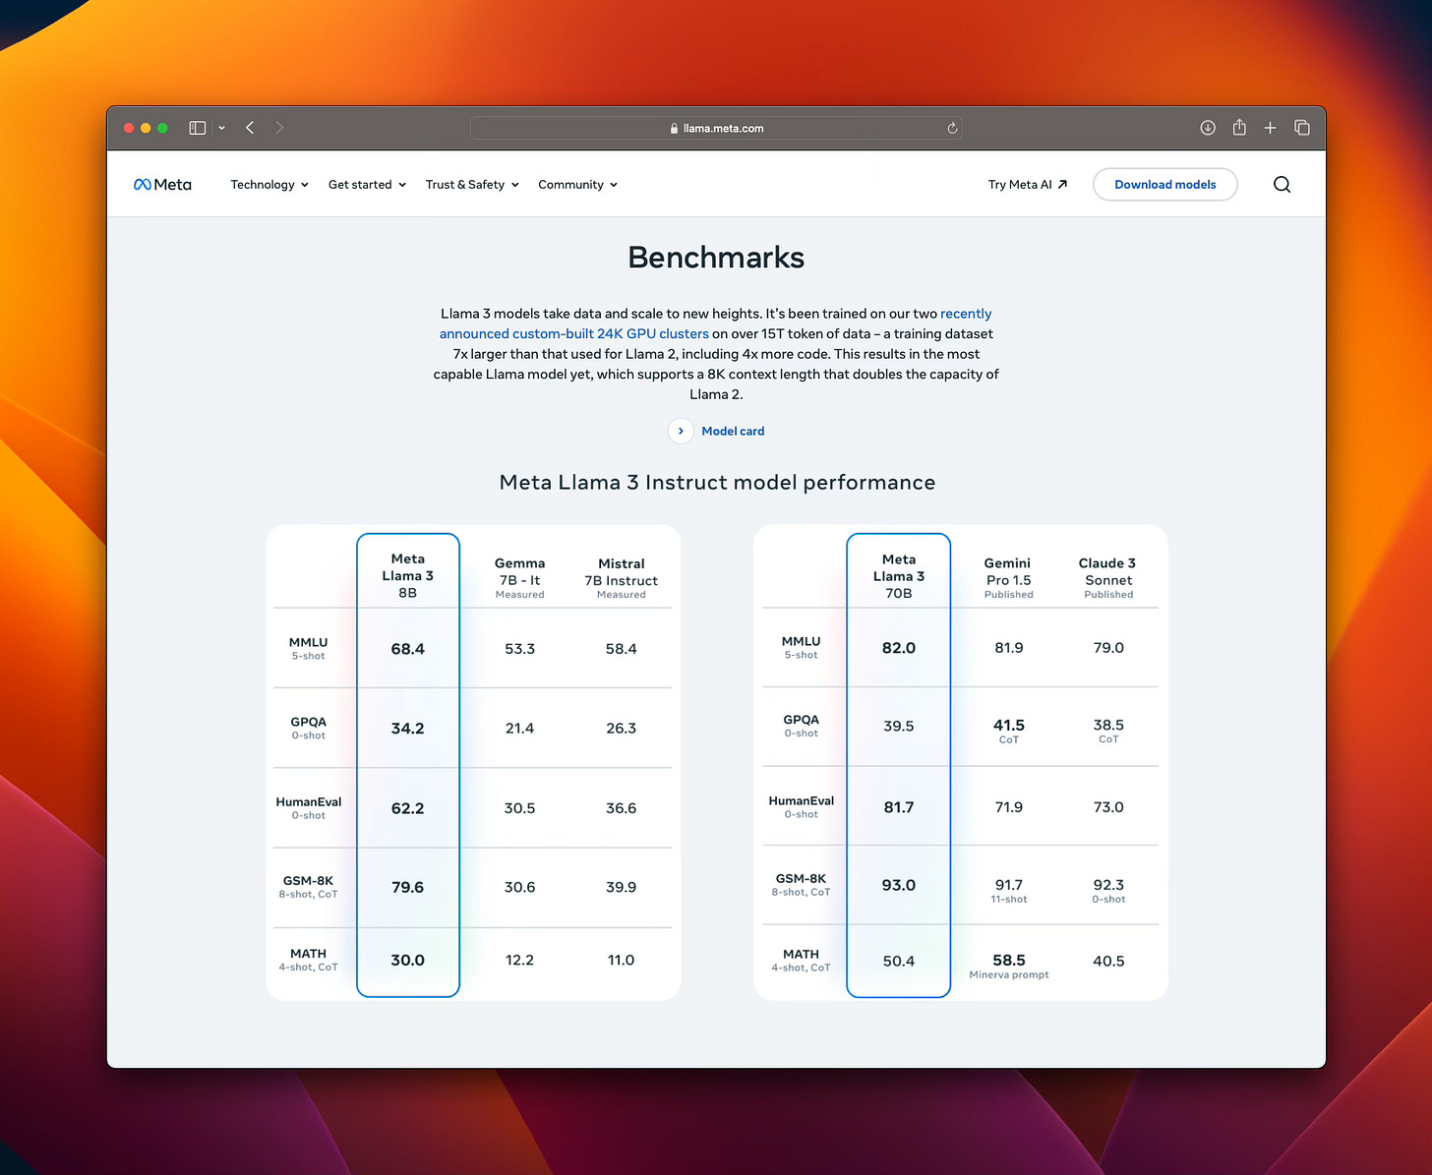Click the Download models button

pyautogui.click(x=1165, y=185)
